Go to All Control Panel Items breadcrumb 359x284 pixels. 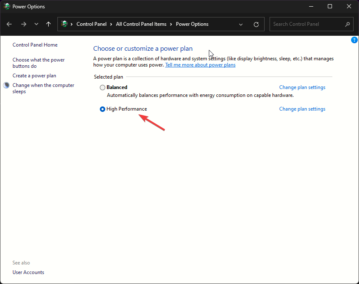141,24
